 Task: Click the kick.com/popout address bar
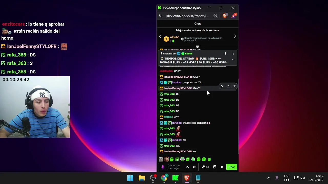click(x=188, y=16)
